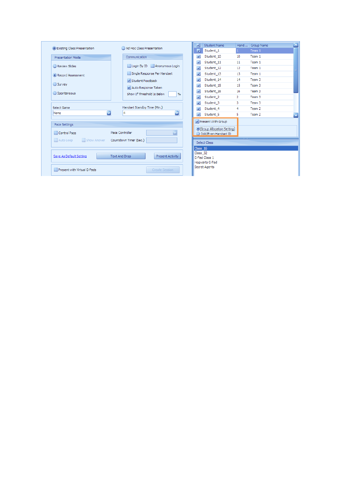Toggle the select-all checkbox in student header
The width and height of the screenshot is (341, 483).
198,45
